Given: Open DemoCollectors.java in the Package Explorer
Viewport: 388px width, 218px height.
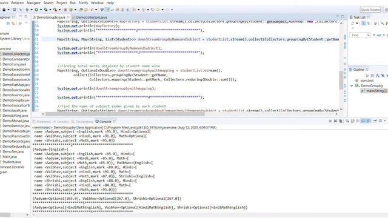Looking at the screenshot, I should tap(16, 54).
